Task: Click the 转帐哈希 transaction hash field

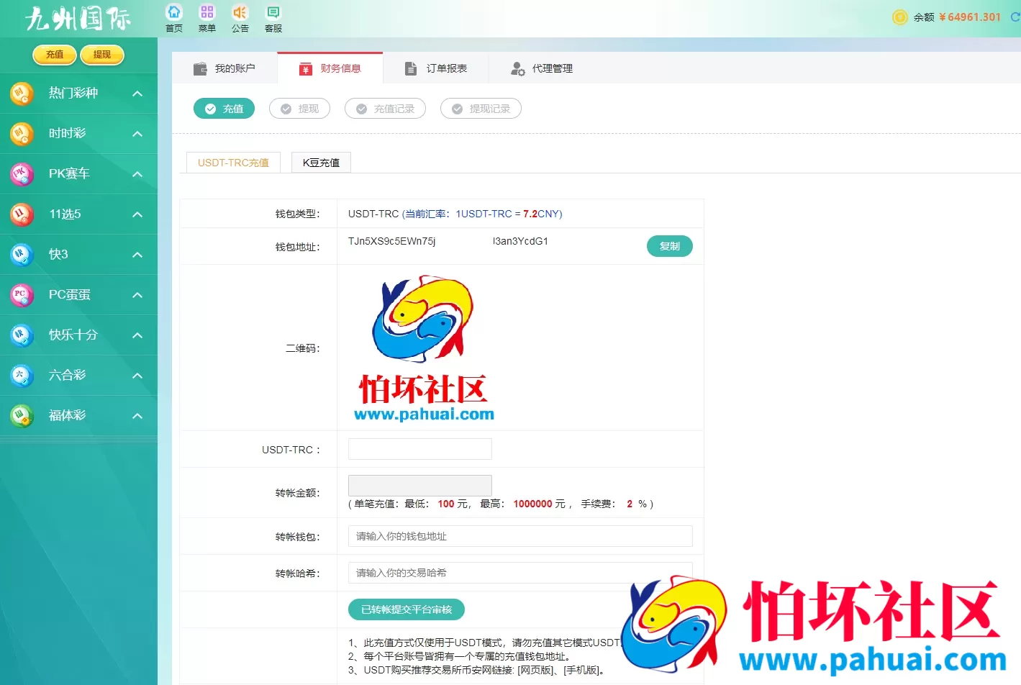Action: pos(520,573)
